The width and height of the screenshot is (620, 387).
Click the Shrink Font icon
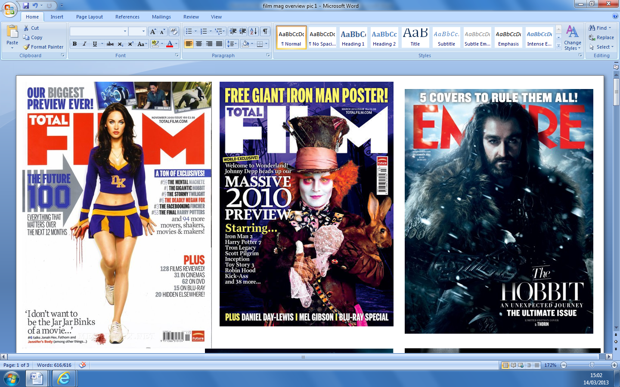162,31
